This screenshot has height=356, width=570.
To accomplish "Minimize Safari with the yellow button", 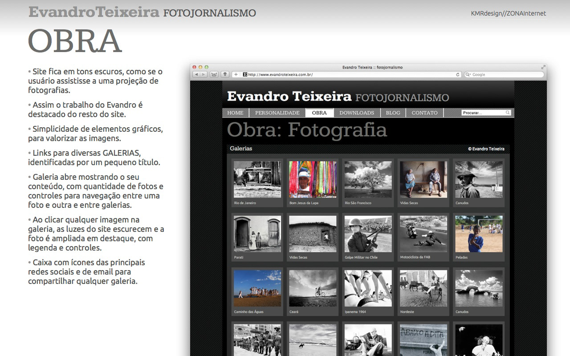I will point(200,67).
